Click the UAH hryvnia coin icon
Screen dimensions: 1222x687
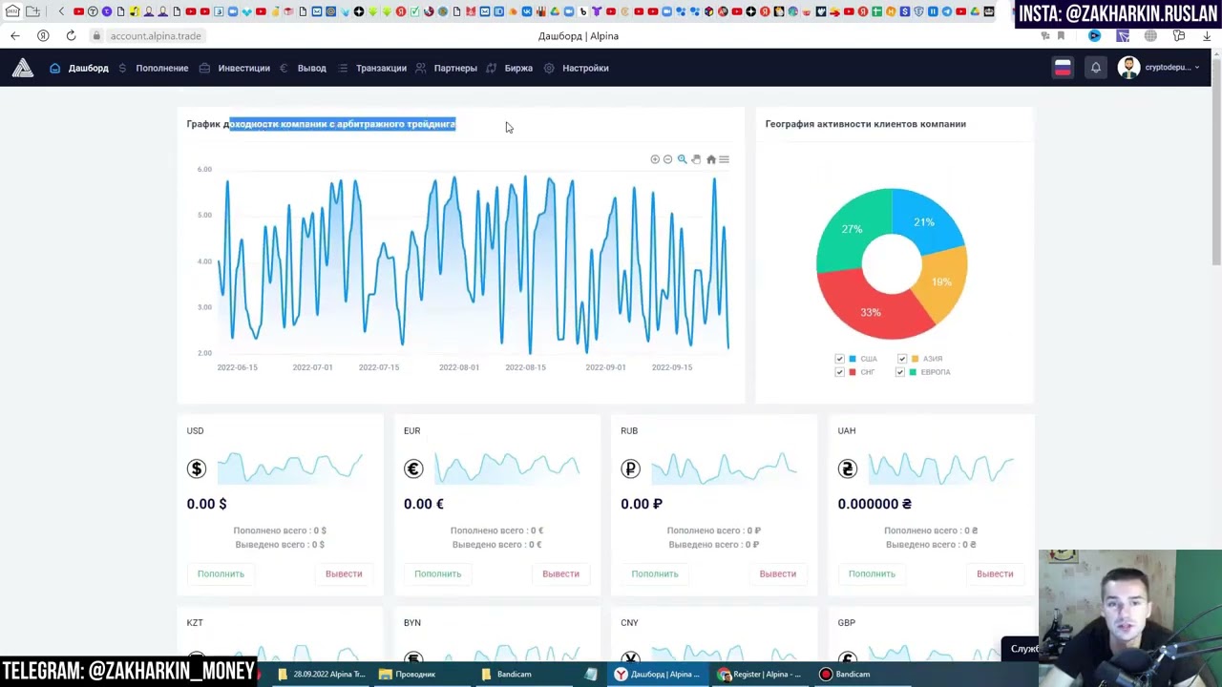pyautogui.click(x=848, y=468)
